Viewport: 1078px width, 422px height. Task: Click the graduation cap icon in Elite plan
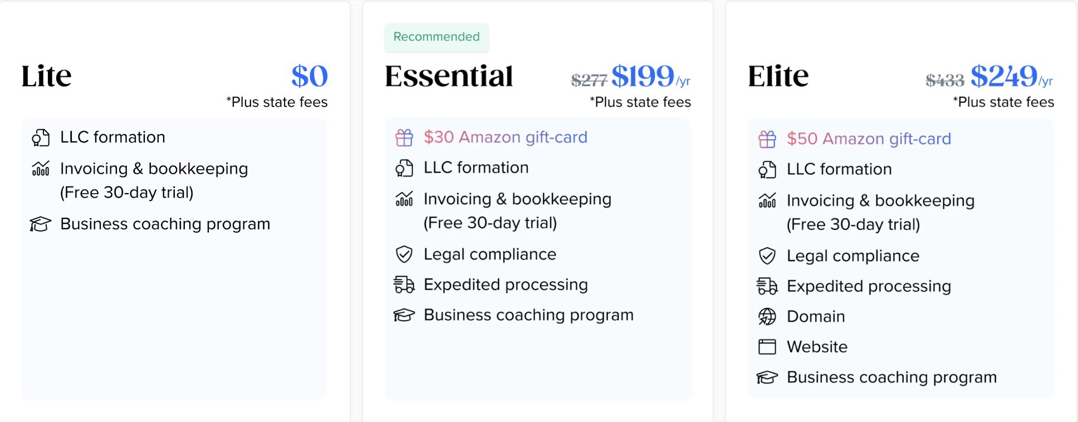click(x=767, y=377)
